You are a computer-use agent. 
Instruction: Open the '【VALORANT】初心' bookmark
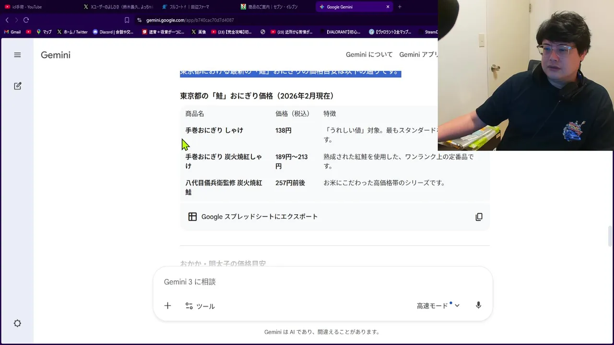pyautogui.click(x=340, y=32)
